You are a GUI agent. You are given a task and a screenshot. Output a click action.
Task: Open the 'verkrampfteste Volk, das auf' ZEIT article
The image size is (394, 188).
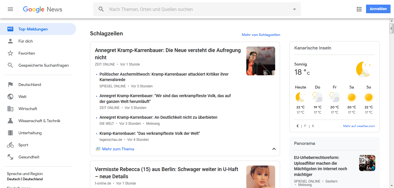(x=165, y=98)
